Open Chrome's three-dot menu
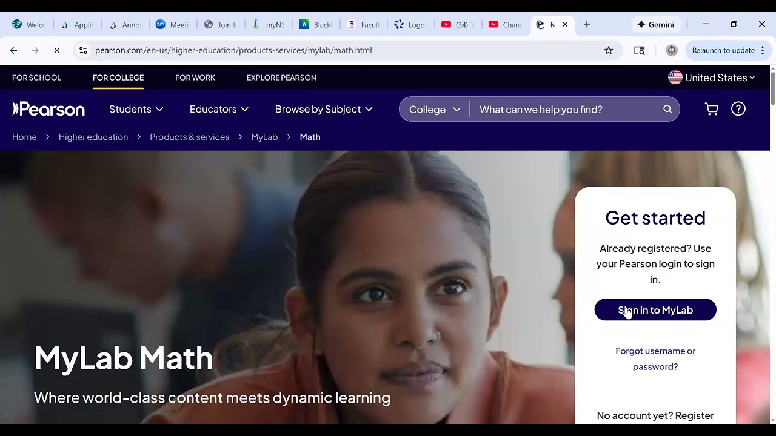 tap(763, 50)
